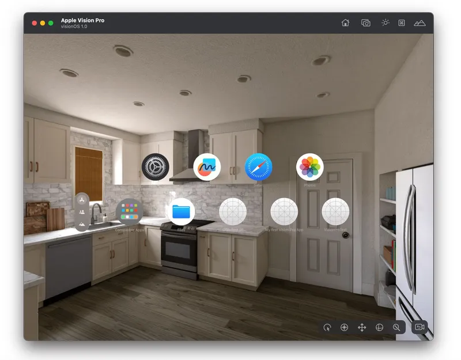Reset the camera view
The image size is (461, 360).
[x=420, y=327]
